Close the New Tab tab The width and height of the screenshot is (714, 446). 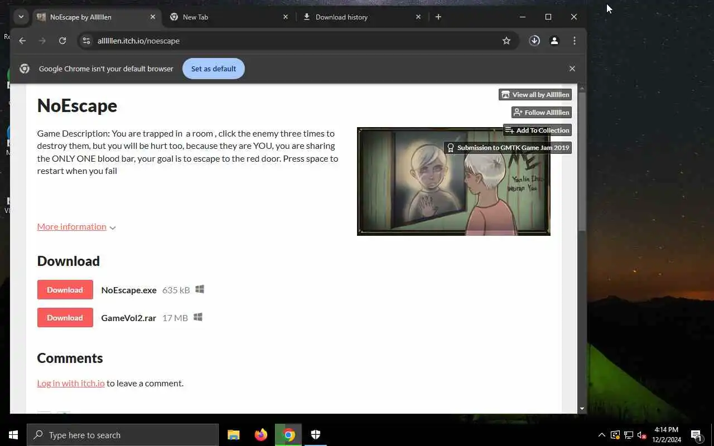point(286,17)
